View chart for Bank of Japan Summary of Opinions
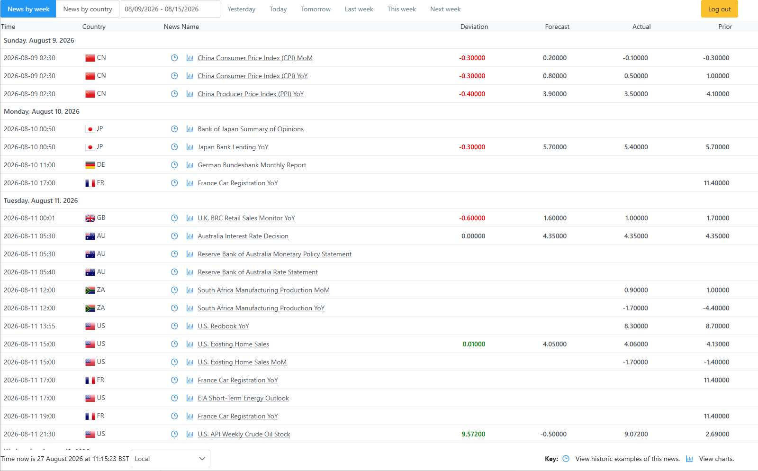The width and height of the screenshot is (758, 471). 190,129
